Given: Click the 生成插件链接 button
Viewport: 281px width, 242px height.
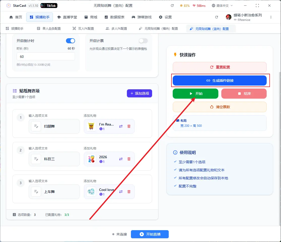Looking at the screenshot, I should pyautogui.click(x=220, y=80).
